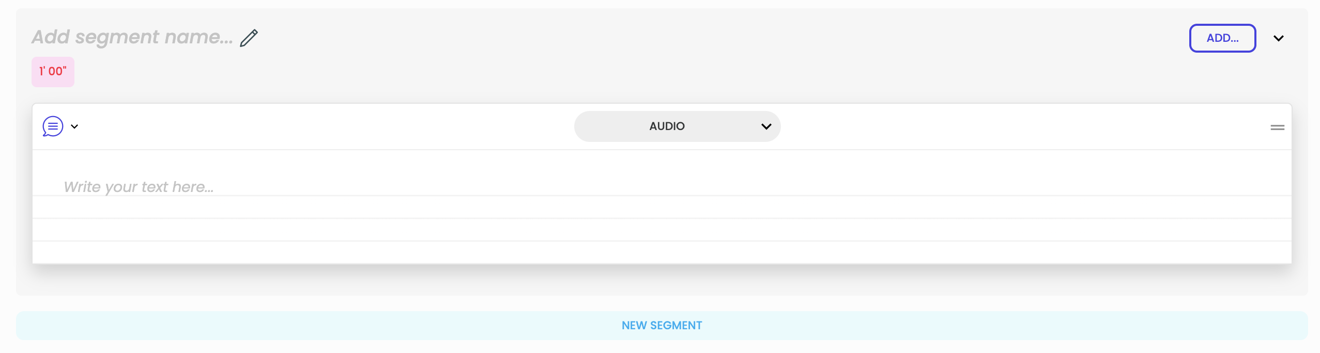Select the 1' 00" duration badge
This screenshot has height=353, width=1320.
[x=53, y=72]
